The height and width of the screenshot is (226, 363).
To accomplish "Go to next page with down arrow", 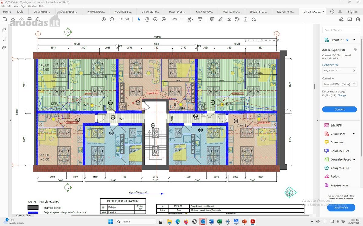I will [x=112, y=19].
